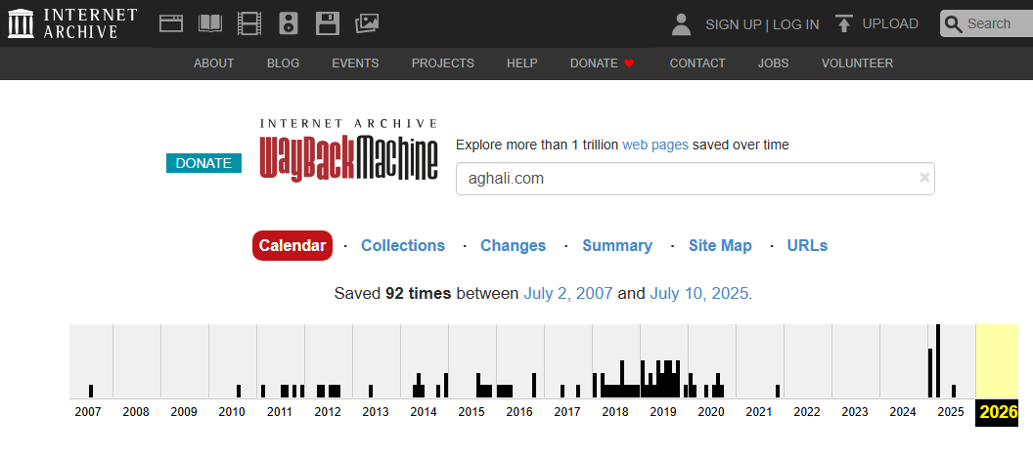Click the user avatar icon
Image resolution: width=1033 pixels, height=459 pixels.
pyautogui.click(x=681, y=24)
